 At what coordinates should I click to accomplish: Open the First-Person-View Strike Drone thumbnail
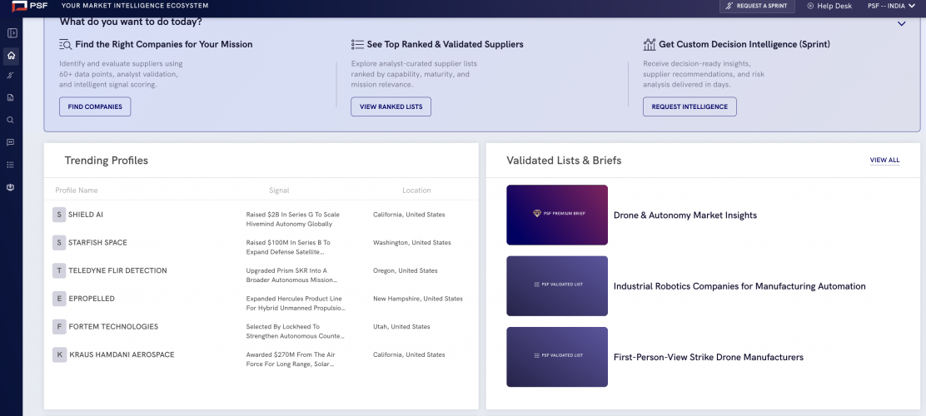coord(557,357)
